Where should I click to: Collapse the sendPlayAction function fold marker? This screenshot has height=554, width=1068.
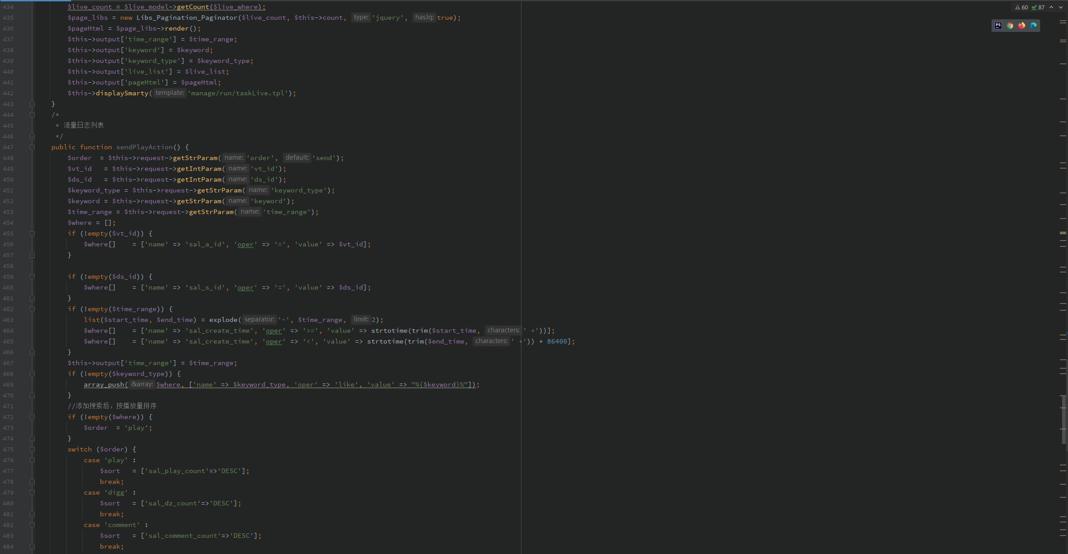point(32,147)
